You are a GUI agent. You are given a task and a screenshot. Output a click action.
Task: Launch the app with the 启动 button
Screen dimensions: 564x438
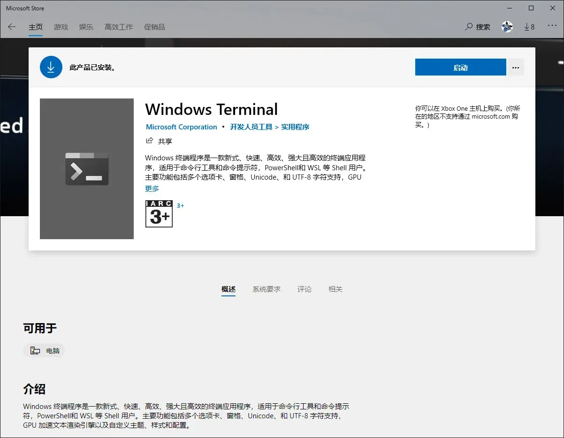[461, 67]
